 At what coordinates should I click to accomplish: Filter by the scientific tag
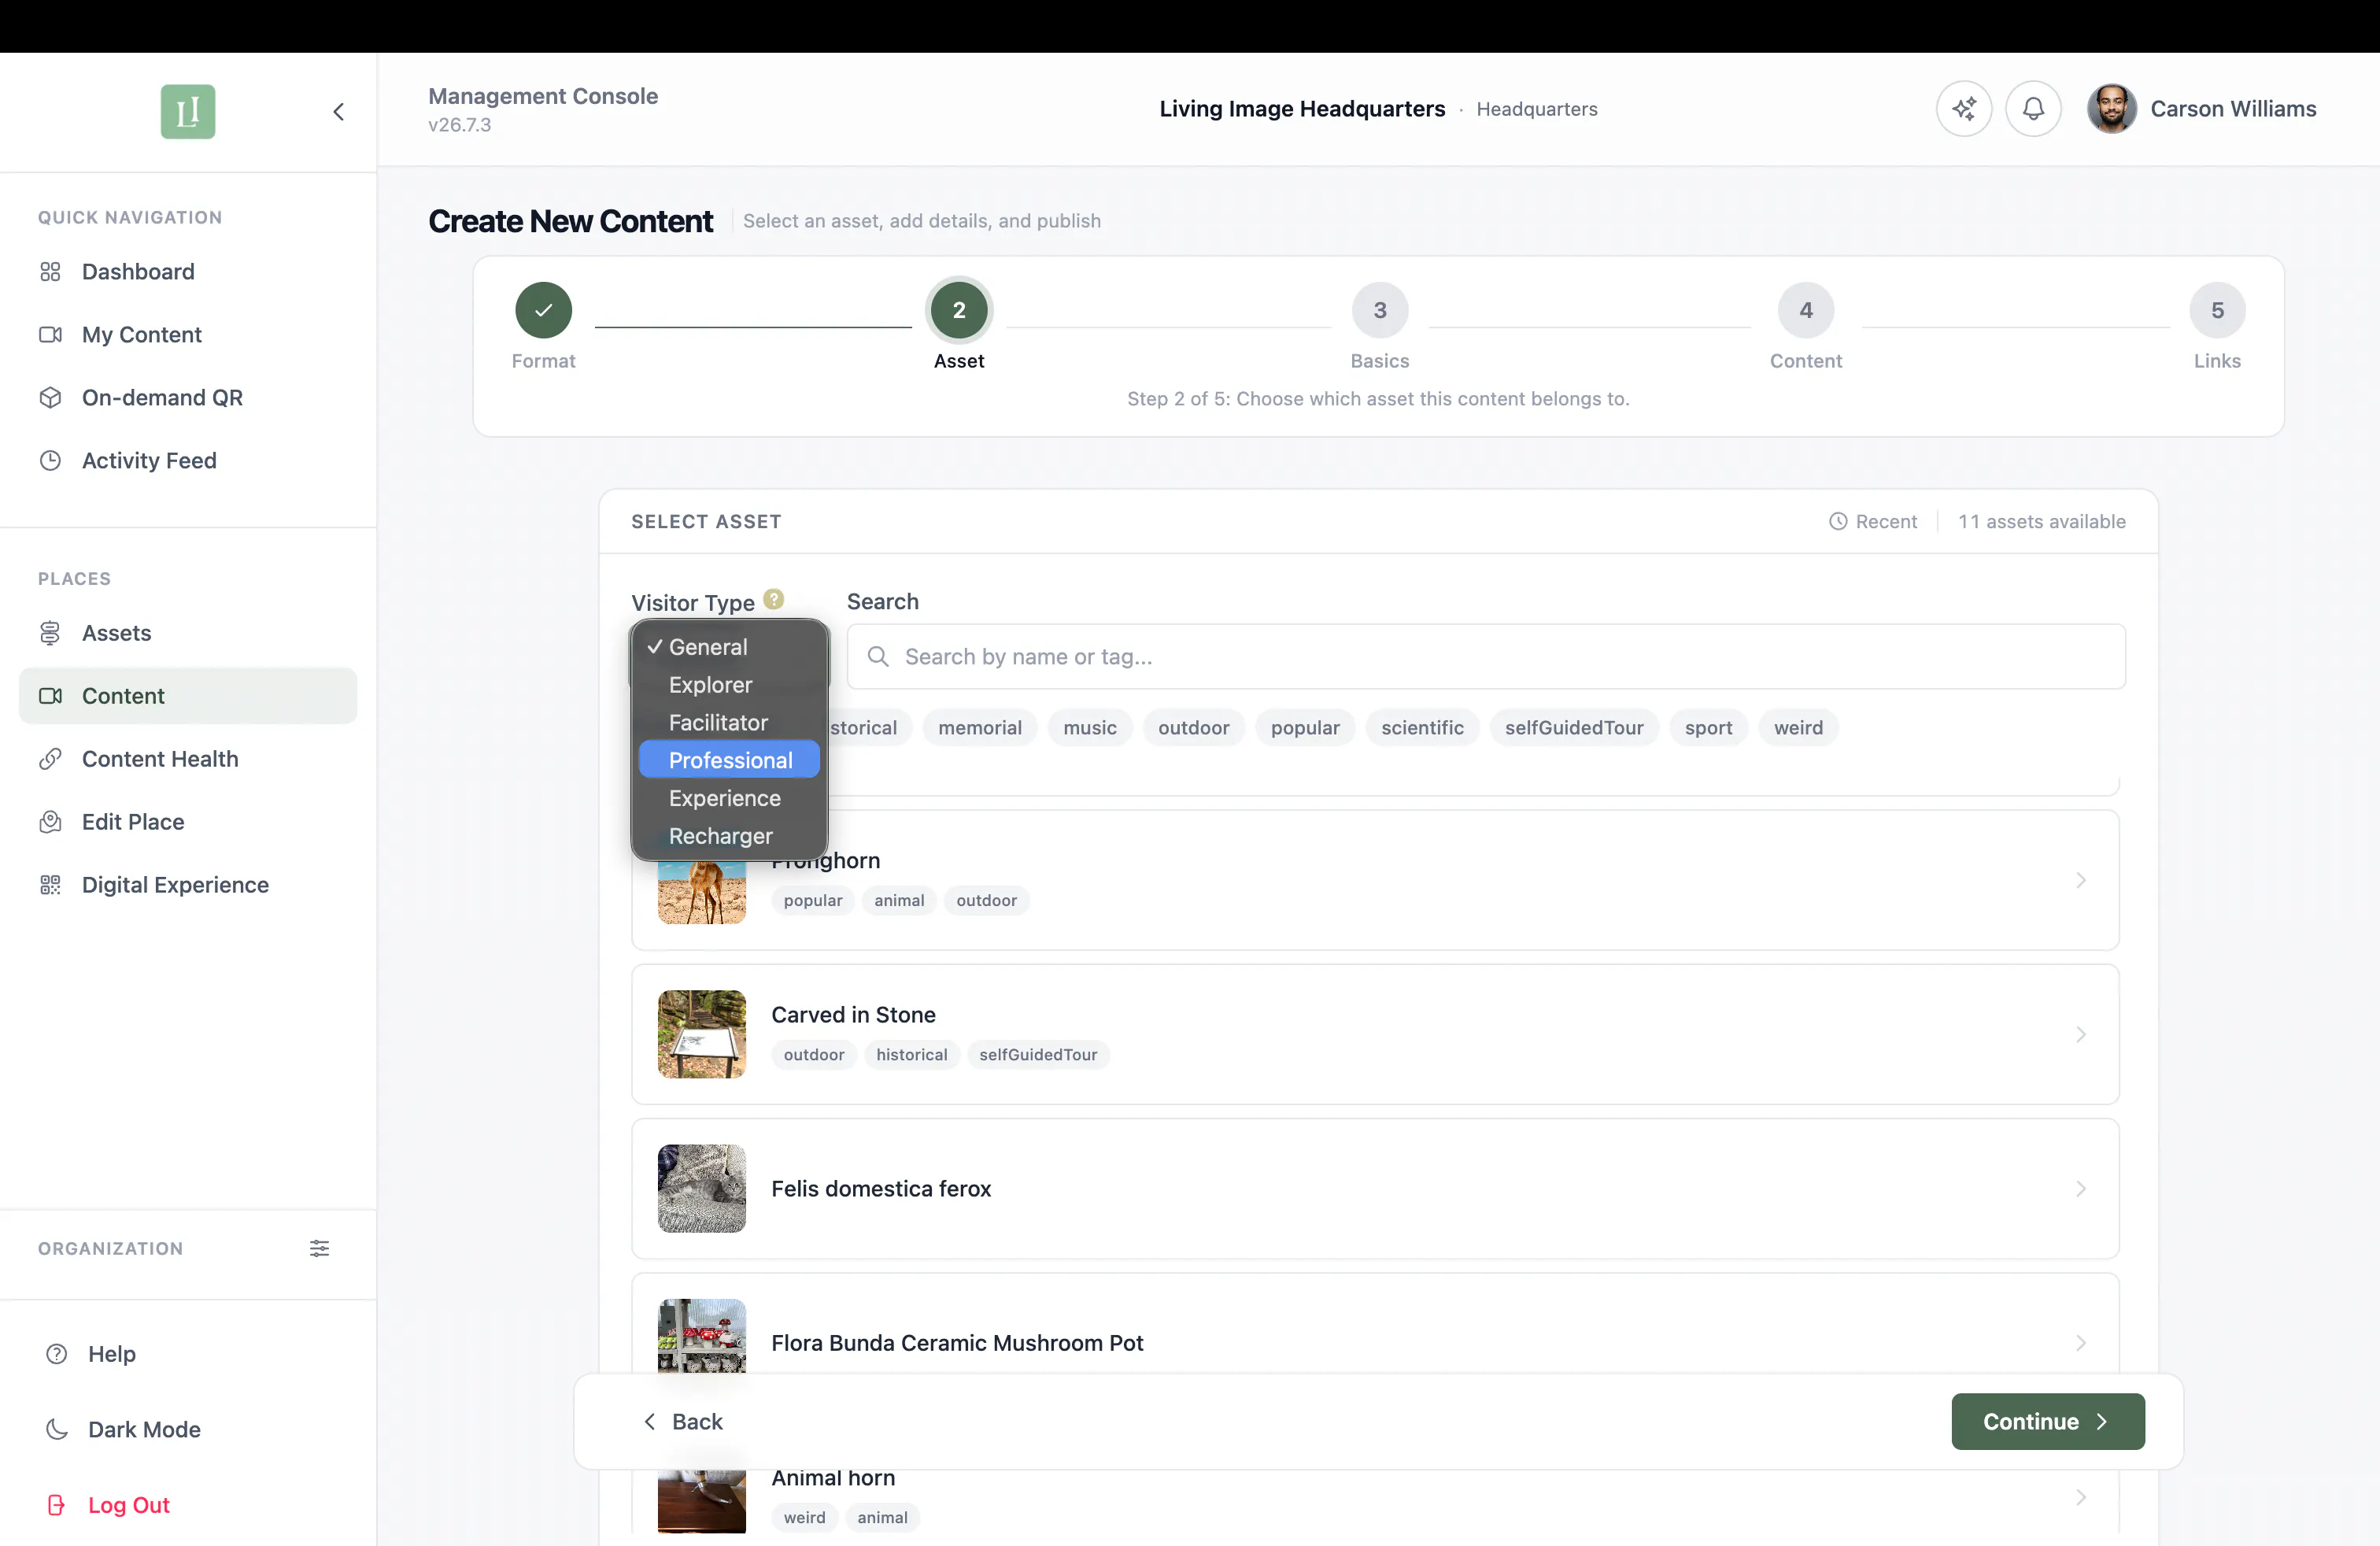tap(1422, 728)
